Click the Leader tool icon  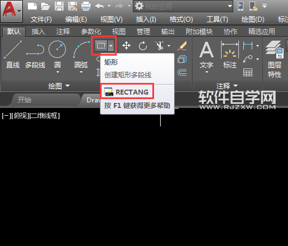[x=248, y=60]
